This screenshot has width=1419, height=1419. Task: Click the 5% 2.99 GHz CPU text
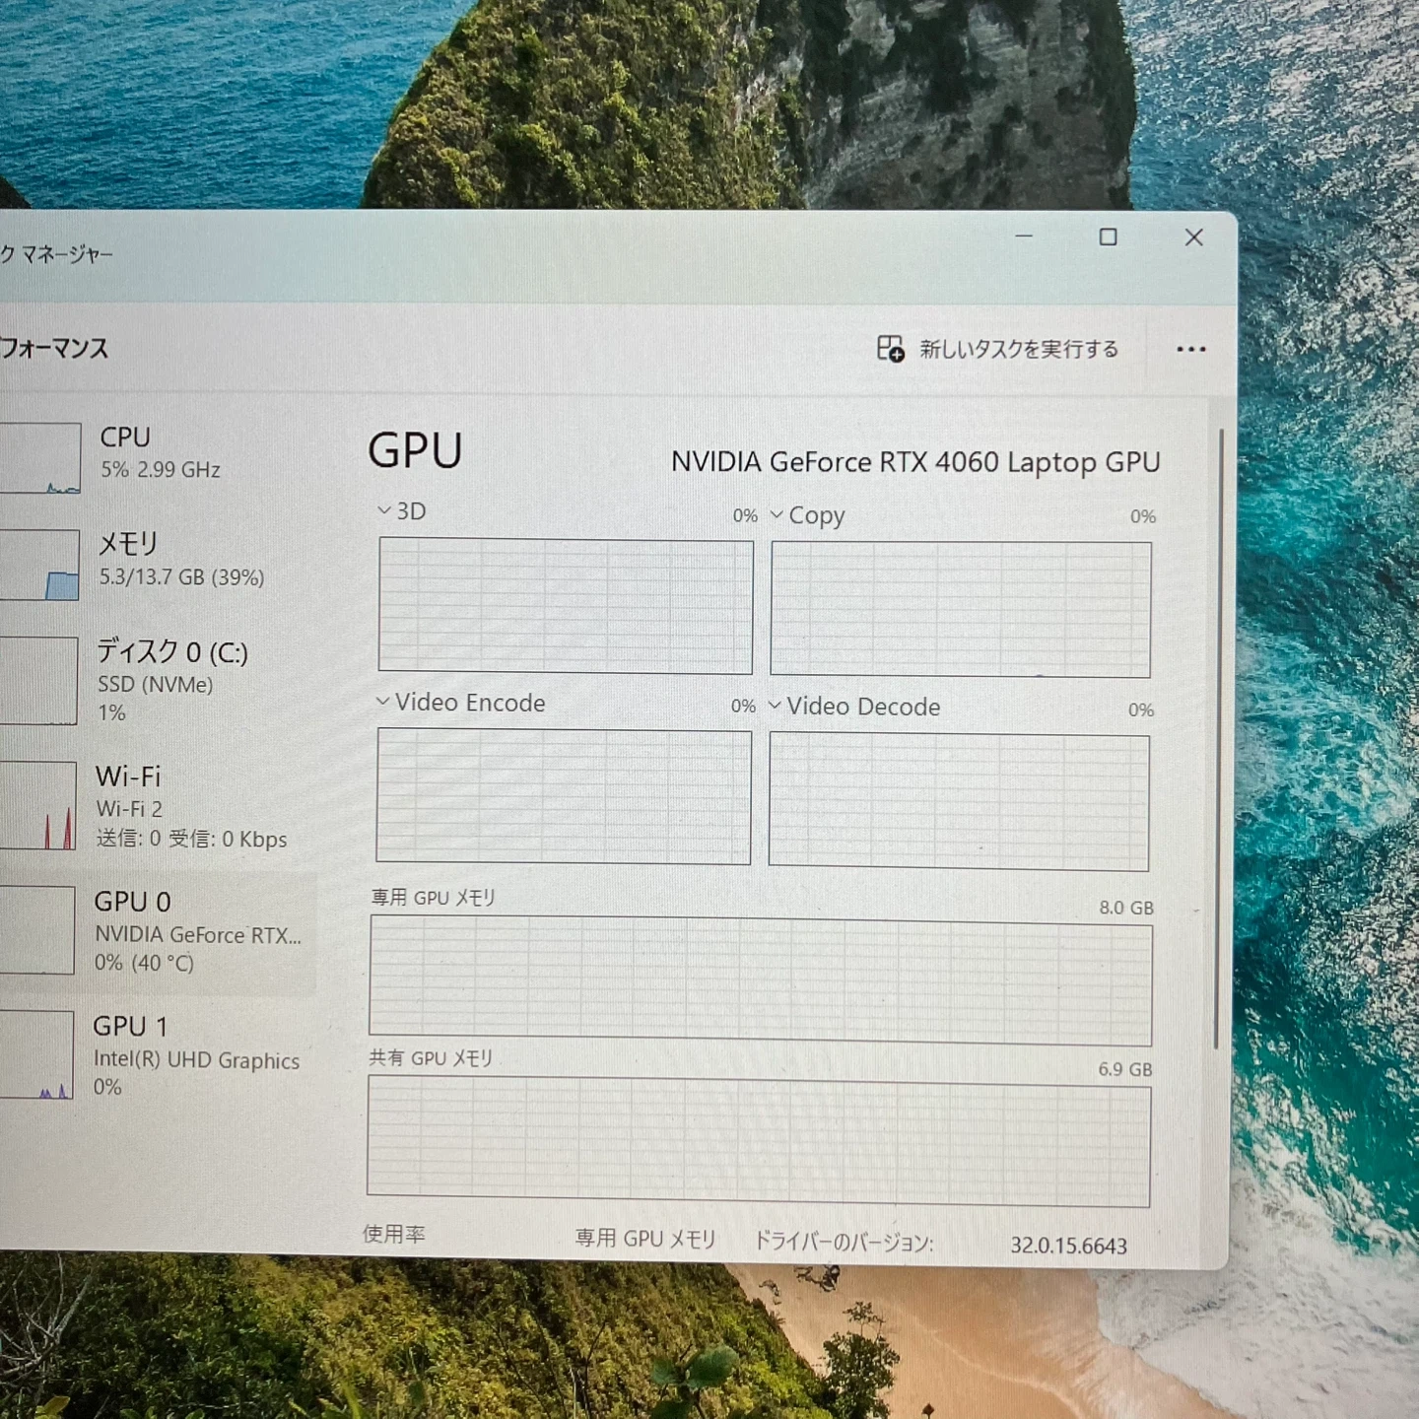[x=161, y=470]
